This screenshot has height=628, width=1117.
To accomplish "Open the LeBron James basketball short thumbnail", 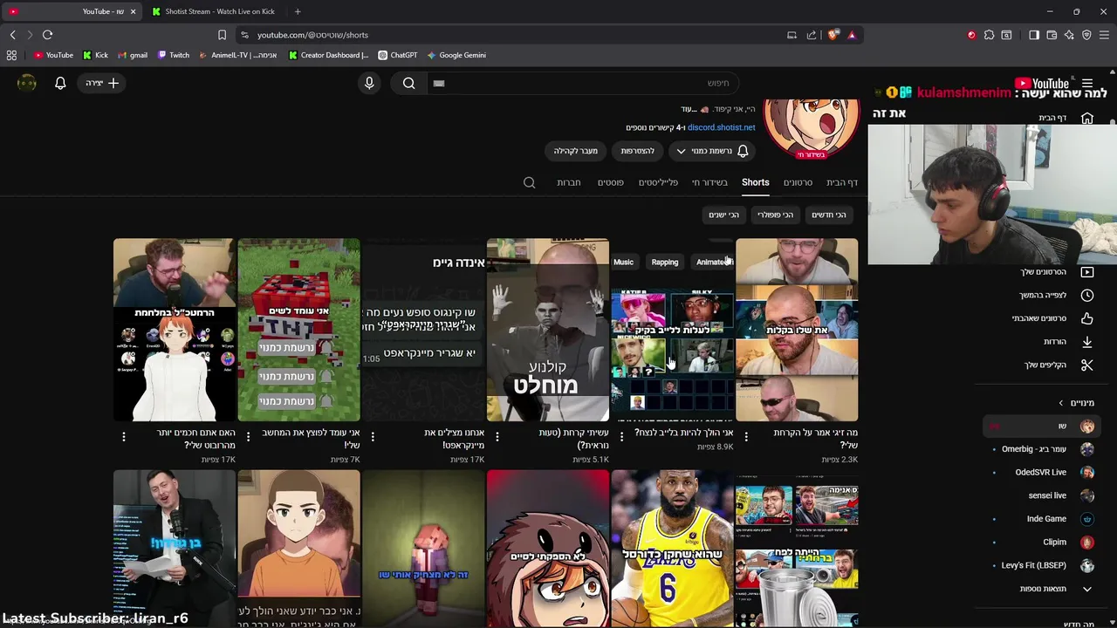I will point(672,549).
